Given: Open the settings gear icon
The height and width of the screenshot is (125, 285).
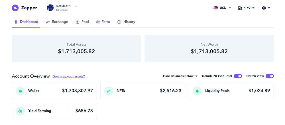Looking at the screenshot, I should (264, 8).
